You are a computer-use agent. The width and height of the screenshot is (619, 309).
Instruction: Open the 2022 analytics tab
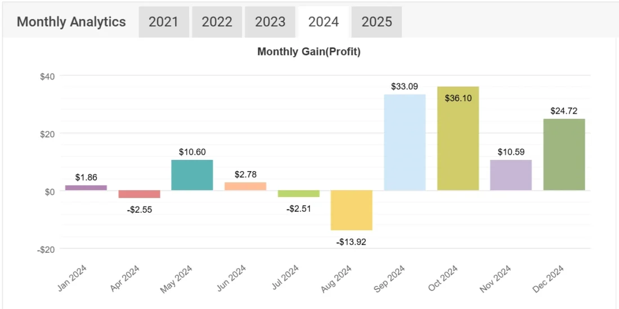(217, 22)
